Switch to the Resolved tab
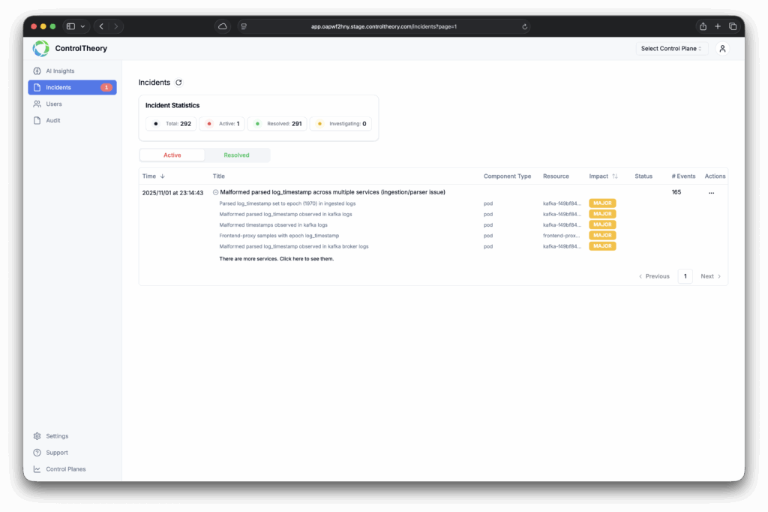 click(x=236, y=155)
